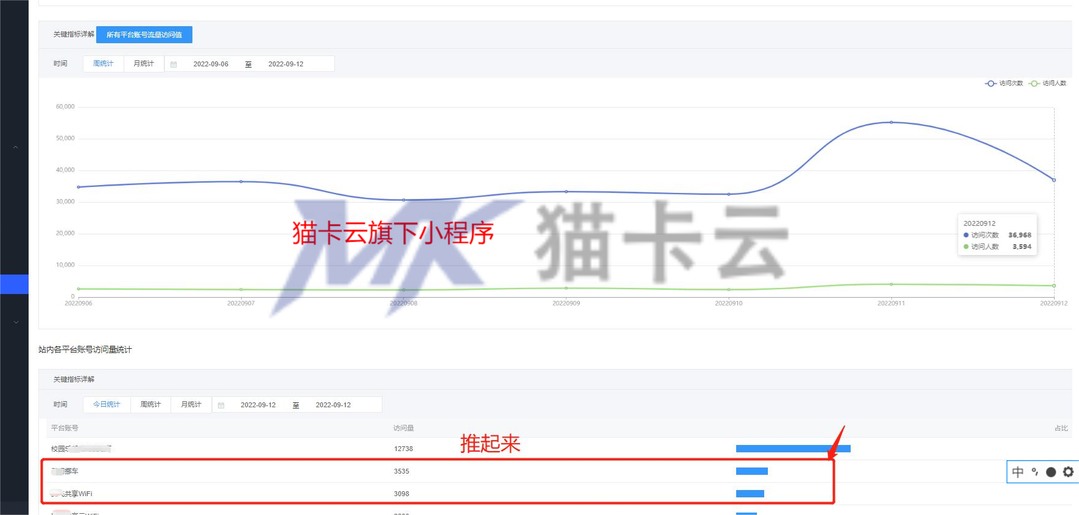Click progress bar for 12738 row
The width and height of the screenshot is (1079, 515).
pyautogui.click(x=793, y=449)
